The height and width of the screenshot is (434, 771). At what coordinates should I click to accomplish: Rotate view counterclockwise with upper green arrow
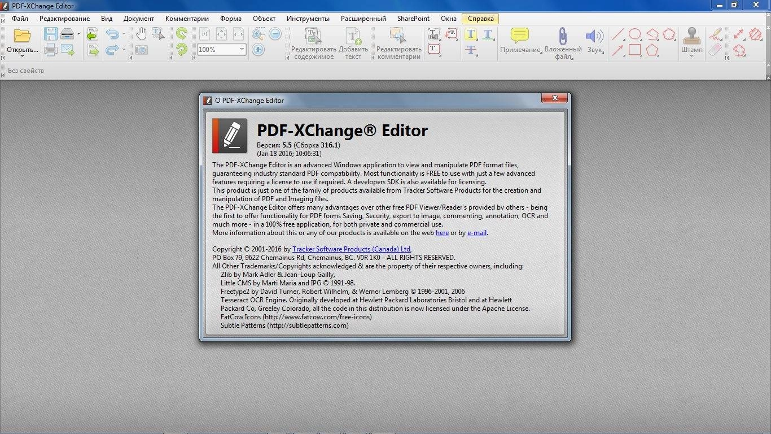coord(181,34)
